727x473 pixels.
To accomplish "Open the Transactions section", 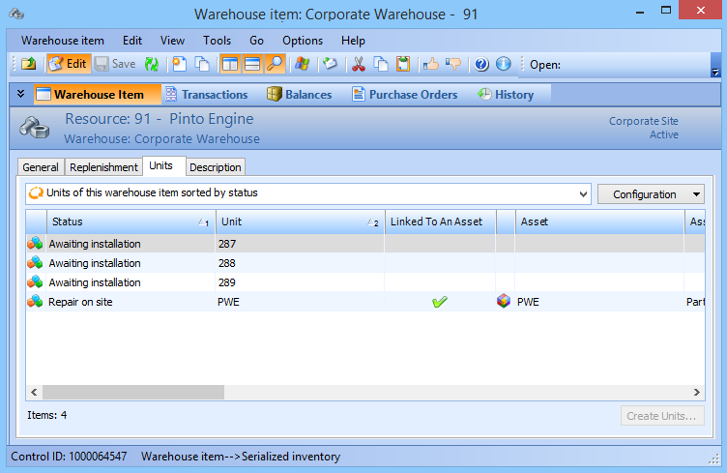I will [x=205, y=95].
